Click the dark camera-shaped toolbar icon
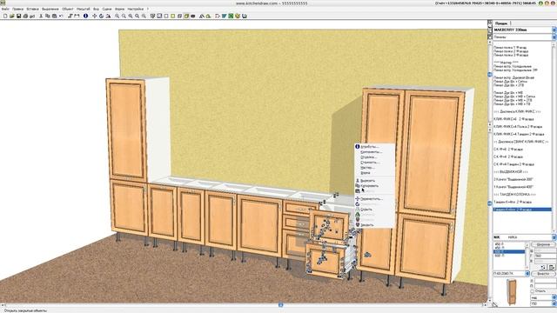 pos(192,16)
